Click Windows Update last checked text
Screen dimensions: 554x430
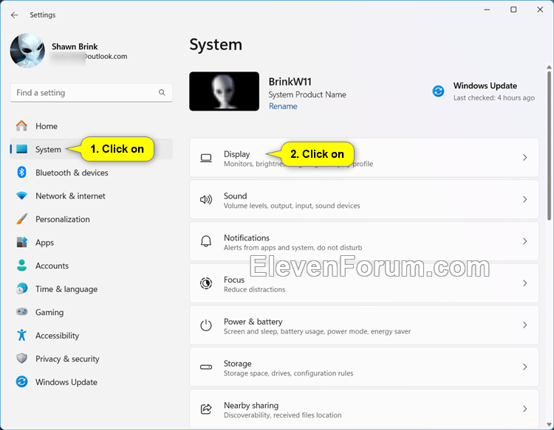[494, 97]
